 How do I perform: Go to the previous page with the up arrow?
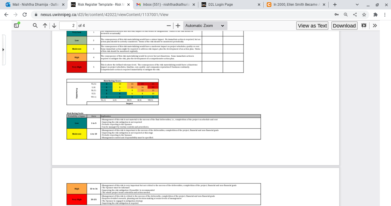[45, 25]
